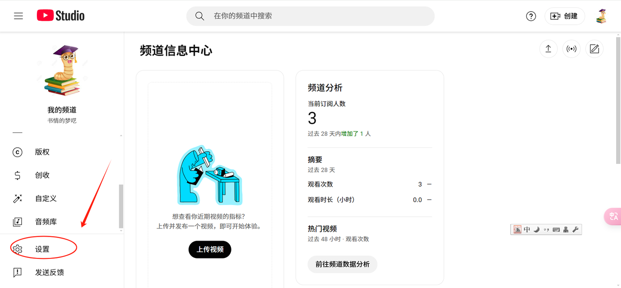Click the YouTube Studio logo
Image resolution: width=621 pixels, height=288 pixels.
61,16
